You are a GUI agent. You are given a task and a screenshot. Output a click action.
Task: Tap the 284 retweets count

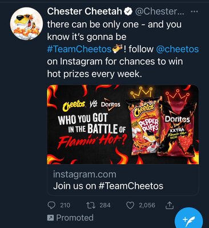click(x=105, y=205)
